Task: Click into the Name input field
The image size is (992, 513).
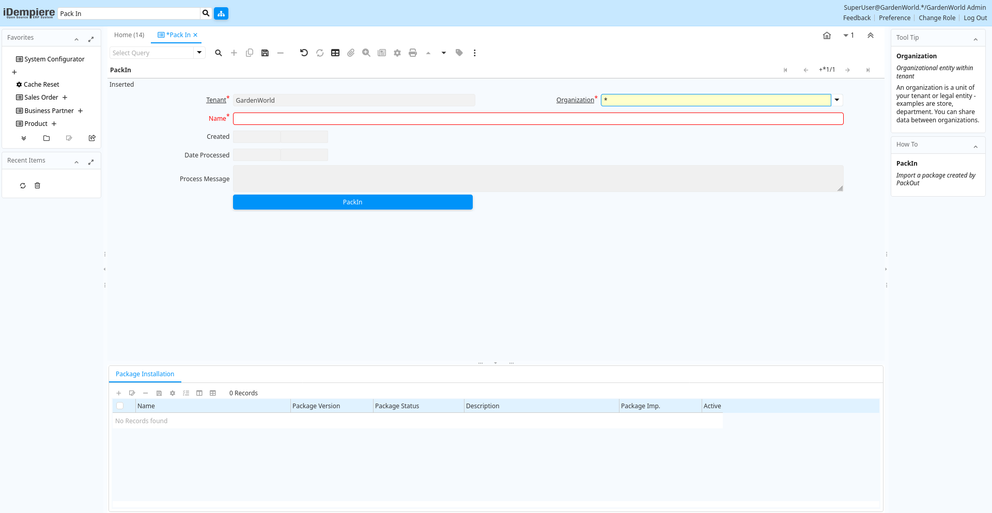Action: click(538, 119)
